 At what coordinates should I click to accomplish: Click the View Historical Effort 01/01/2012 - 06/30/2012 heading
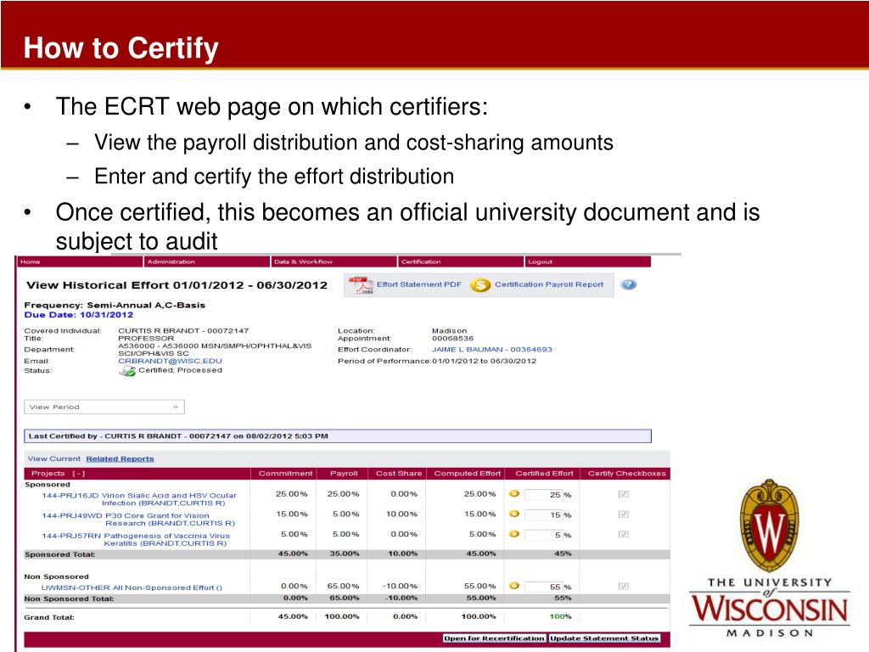[x=177, y=285]
